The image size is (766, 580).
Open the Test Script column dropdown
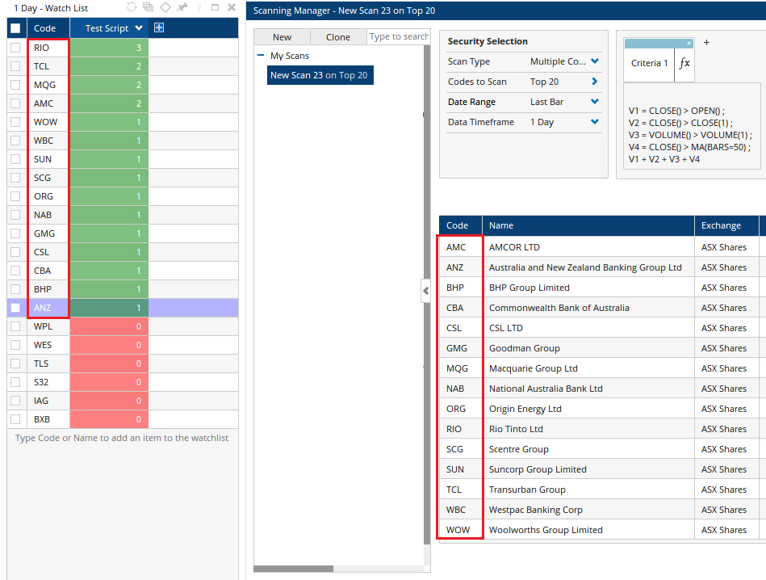pos(139,28)
